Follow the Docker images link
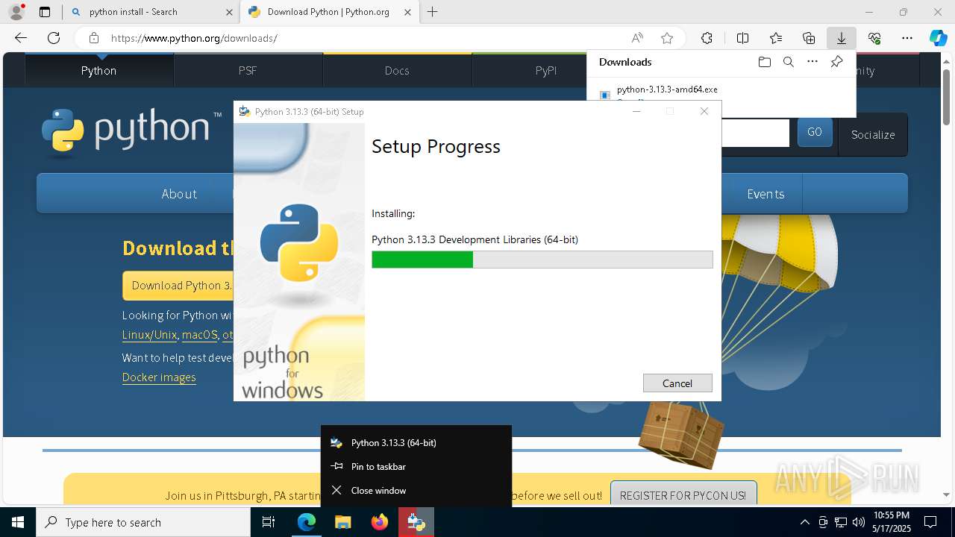Viewport: 955px width, 537px height. click(159, 377)
